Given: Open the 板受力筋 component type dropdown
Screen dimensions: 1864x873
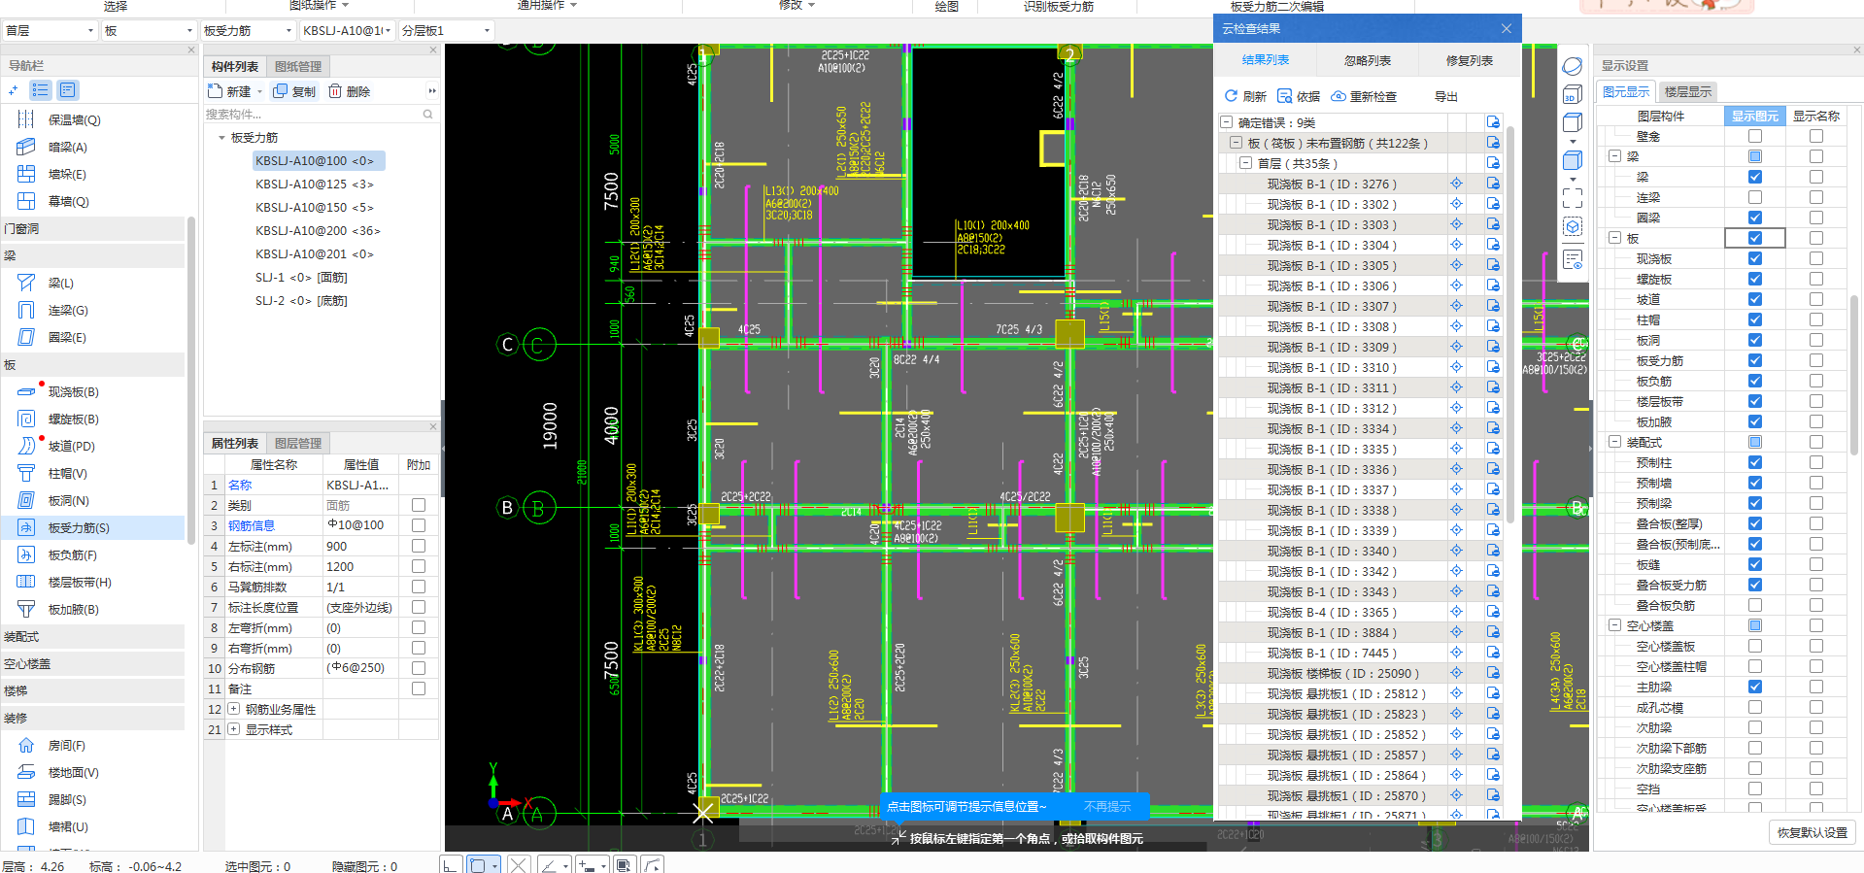Looking at the screenshot, I should click(x=248, y=31).
